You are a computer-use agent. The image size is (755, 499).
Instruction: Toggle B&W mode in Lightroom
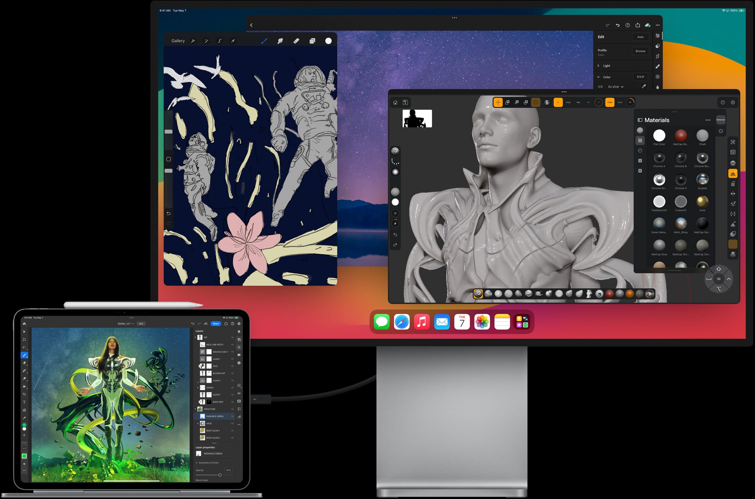click(x=640, y=77)
